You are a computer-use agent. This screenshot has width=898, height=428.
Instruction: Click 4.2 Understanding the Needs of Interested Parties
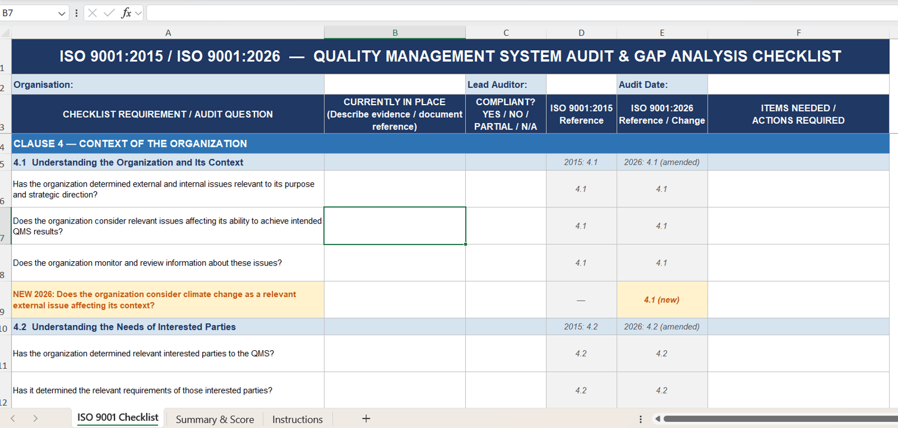(168, 327)
